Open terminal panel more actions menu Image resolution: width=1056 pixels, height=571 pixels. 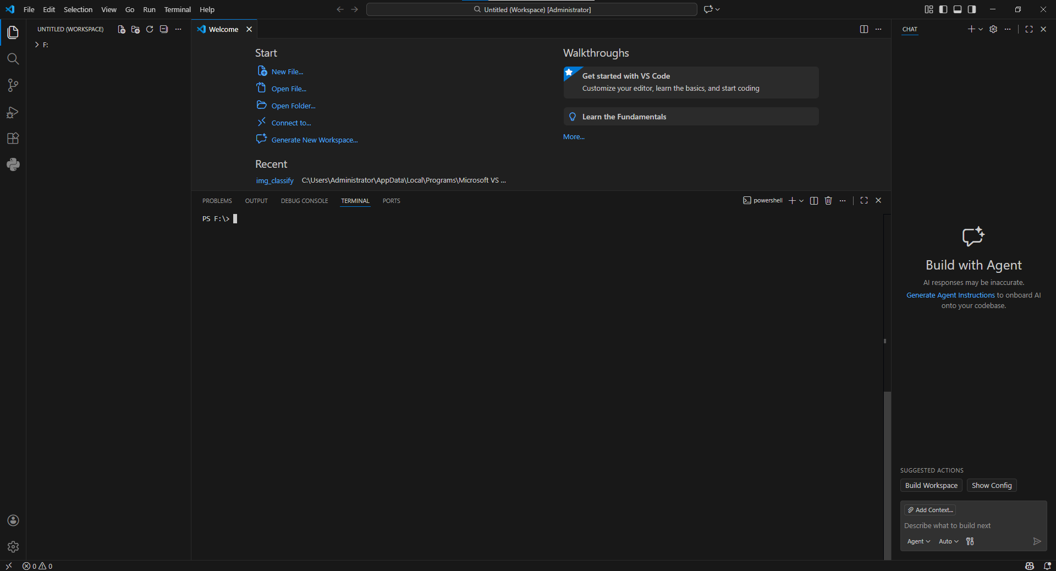tap(843, 201)
